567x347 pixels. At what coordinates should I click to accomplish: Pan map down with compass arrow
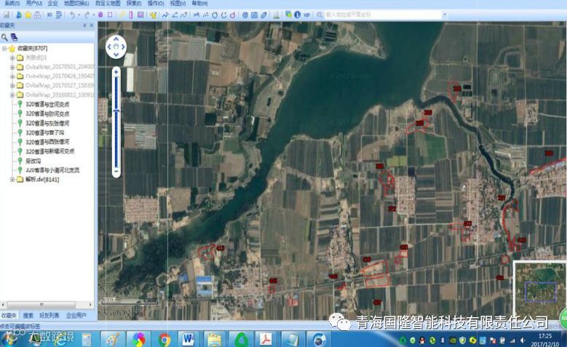point(116,55)
